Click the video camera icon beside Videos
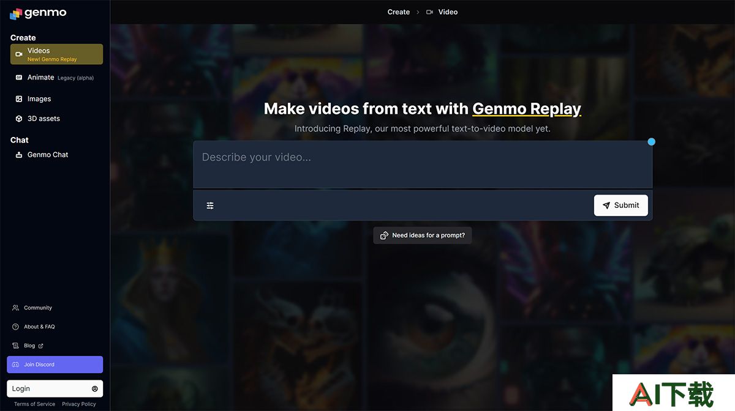This screenshot has height=411, width=735. [x=19, y=54]
